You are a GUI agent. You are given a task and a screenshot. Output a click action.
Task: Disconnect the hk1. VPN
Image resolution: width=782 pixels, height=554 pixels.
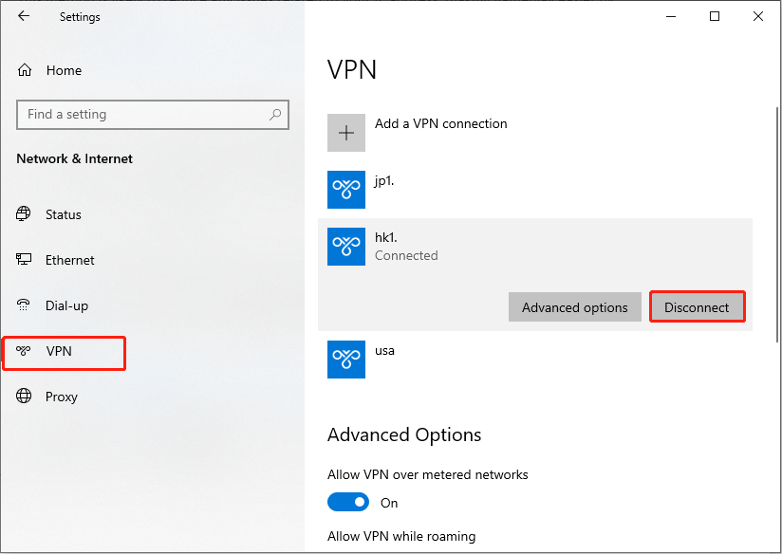tap(697, 307)
